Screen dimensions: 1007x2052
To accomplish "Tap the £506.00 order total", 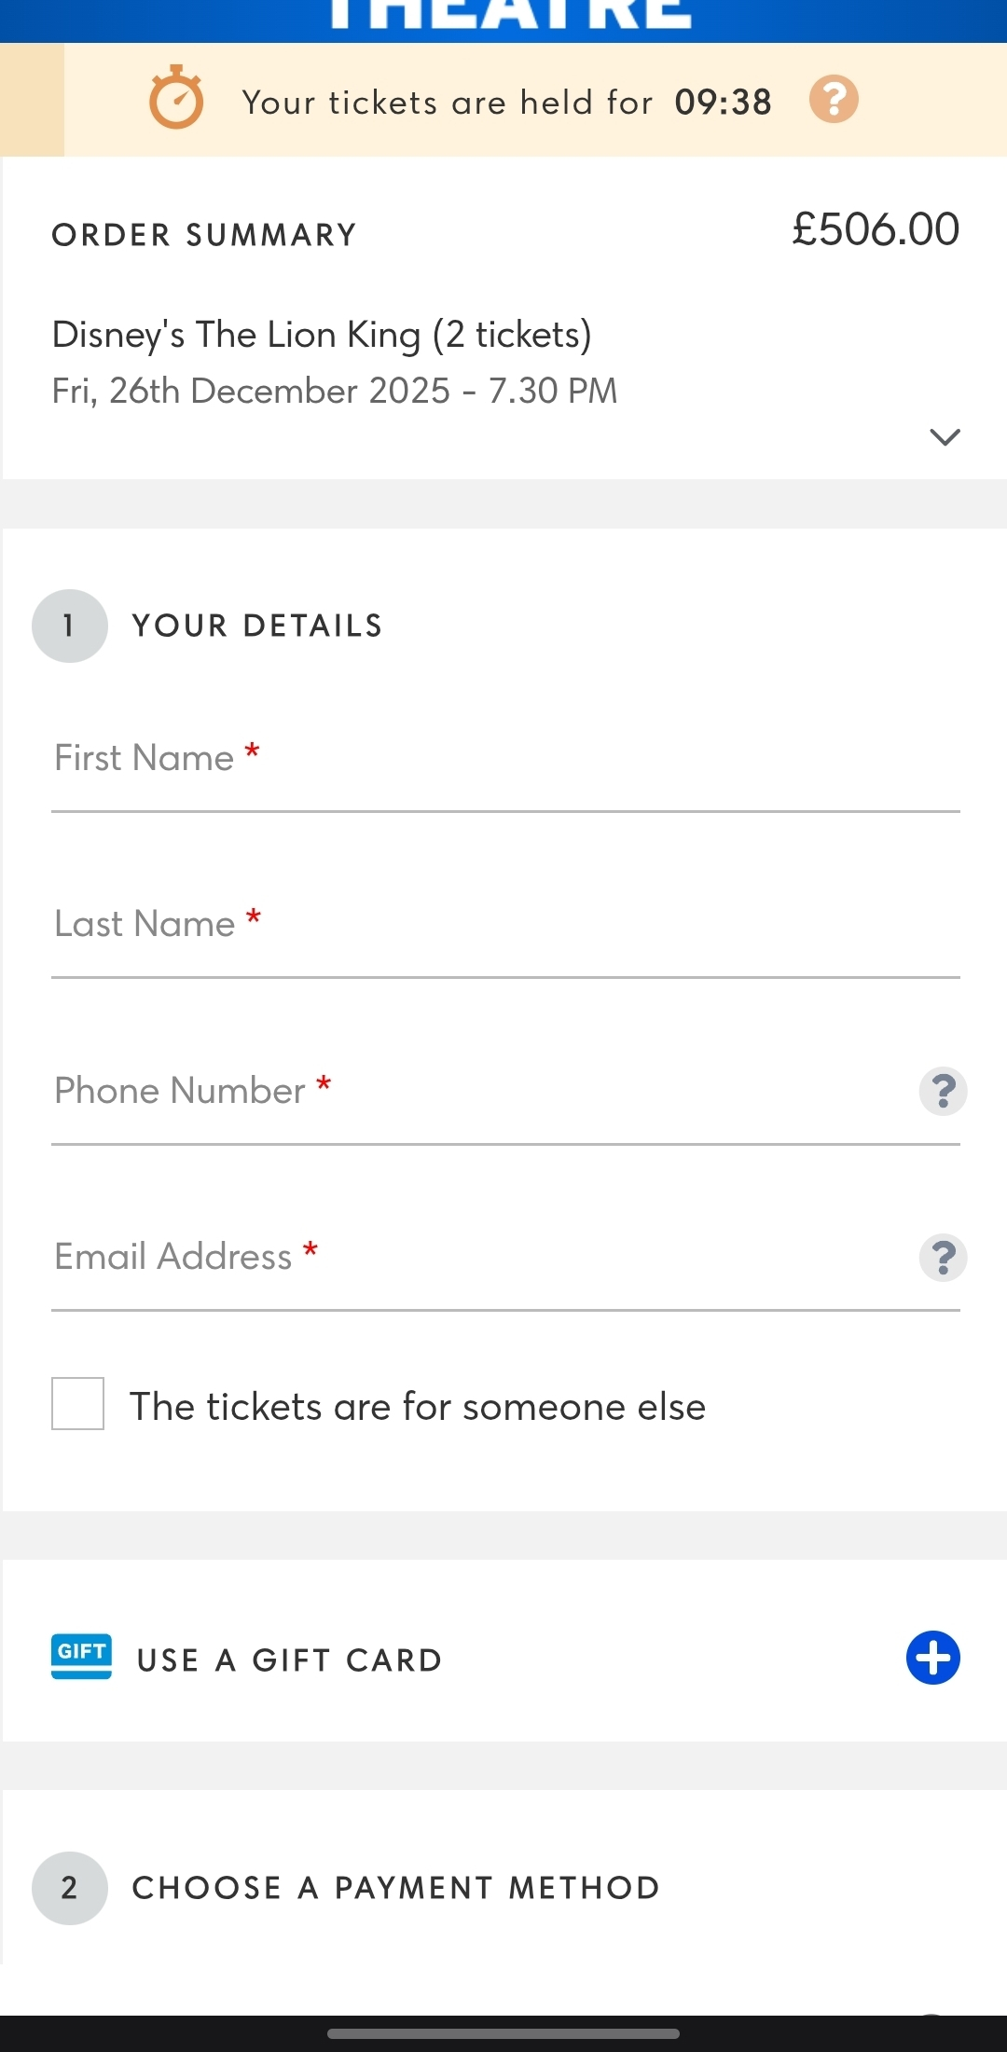I will point(875,229).
